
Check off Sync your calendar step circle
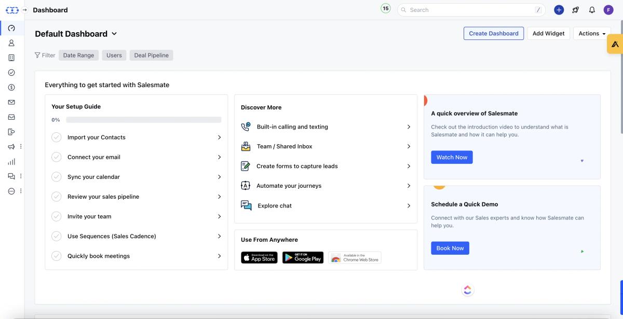[x=57, y=177]
